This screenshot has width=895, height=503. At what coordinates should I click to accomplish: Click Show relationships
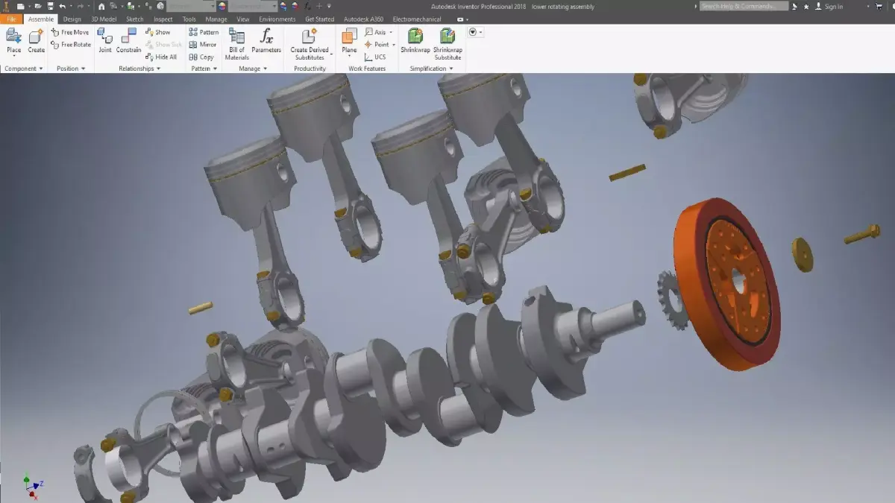coord(158,32)
